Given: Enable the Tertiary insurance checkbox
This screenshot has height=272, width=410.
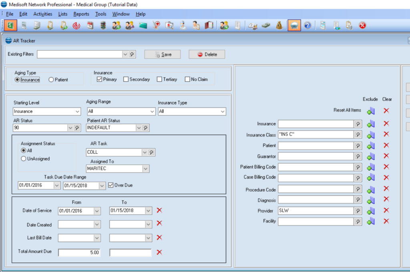Looking at the screenshot, I should point(159,79).
